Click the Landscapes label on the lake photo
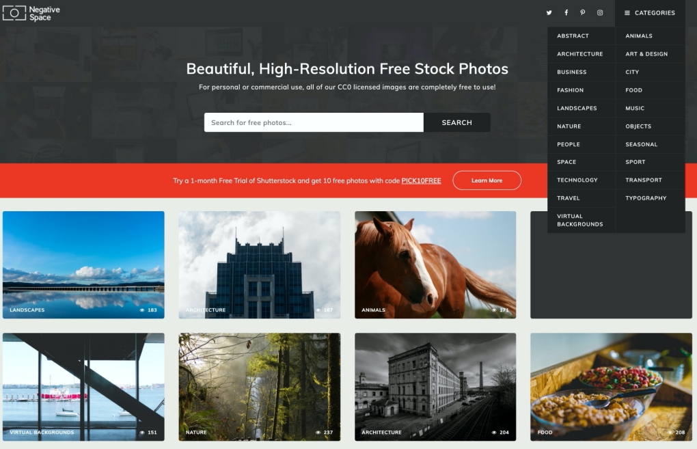 tap(27, 310)
